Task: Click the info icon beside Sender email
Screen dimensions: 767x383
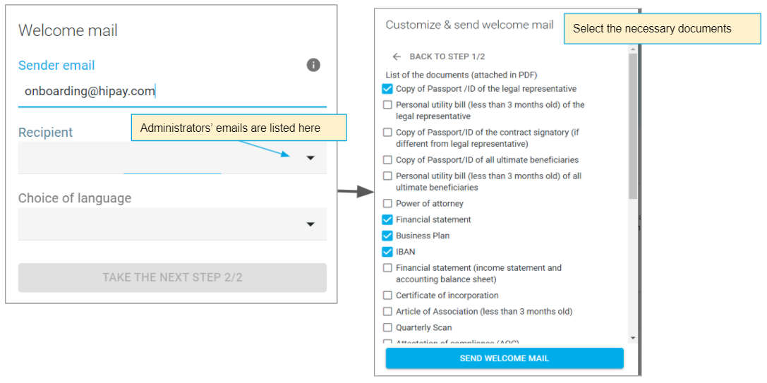Action: [x=313, y=65]
